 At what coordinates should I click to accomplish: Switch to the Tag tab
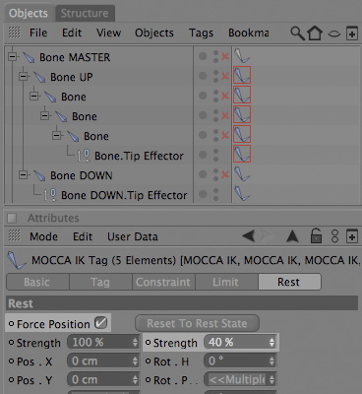(100, 282)
